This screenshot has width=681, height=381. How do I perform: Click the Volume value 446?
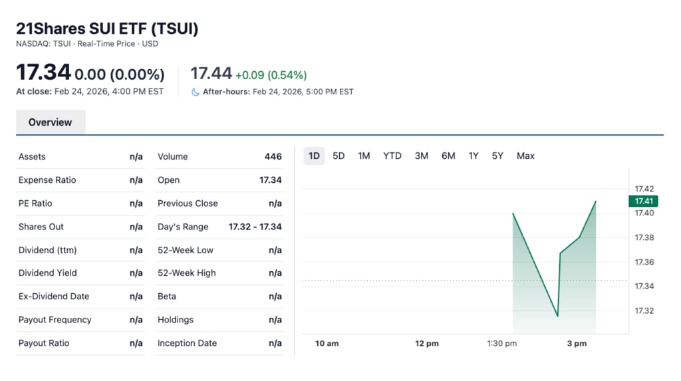273,157
